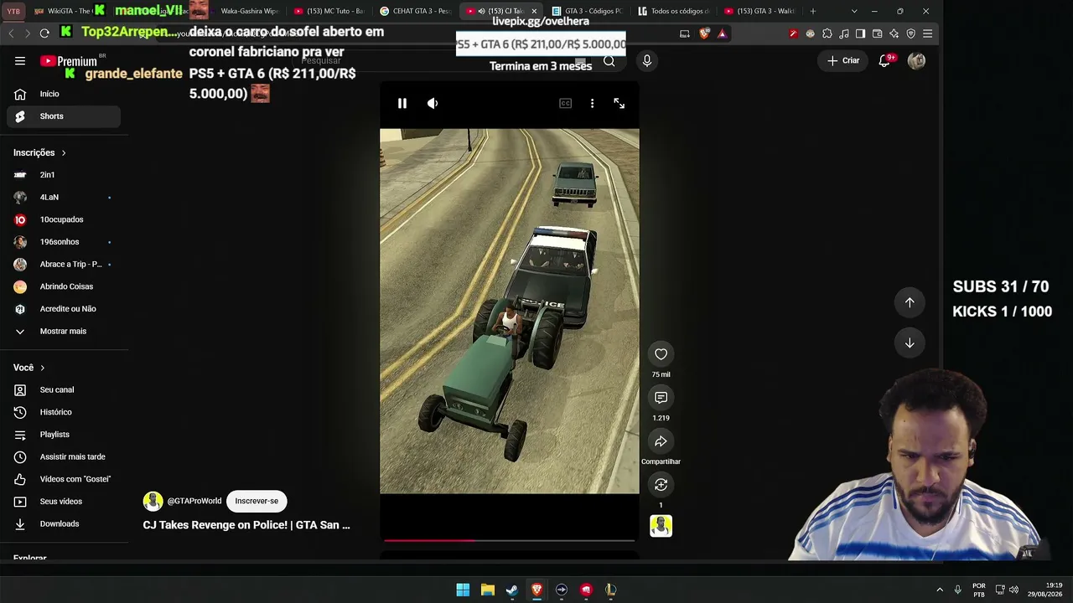Screen dimensions: 1073x603
Task: Open Brave browser from the taskbar
Action: tap(537, 590)
